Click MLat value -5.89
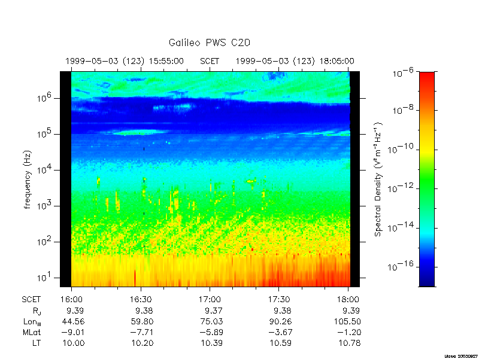The width and height of the screenshot is (479, 359). (211, 332)
